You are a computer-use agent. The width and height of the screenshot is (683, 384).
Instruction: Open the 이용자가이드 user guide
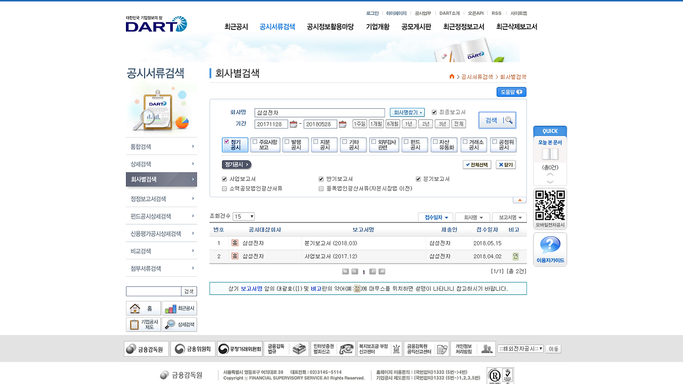[550, 250]
